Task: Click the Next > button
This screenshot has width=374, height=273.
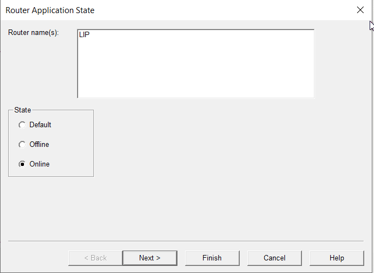Action: pos(150,258)
